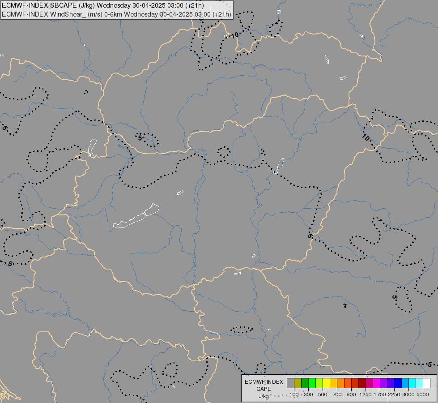Pick the yellow-green lime legend swatch

click(319, 383)
